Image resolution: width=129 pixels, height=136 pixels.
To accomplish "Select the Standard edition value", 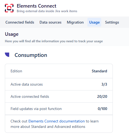I will (x=99, y=71).
